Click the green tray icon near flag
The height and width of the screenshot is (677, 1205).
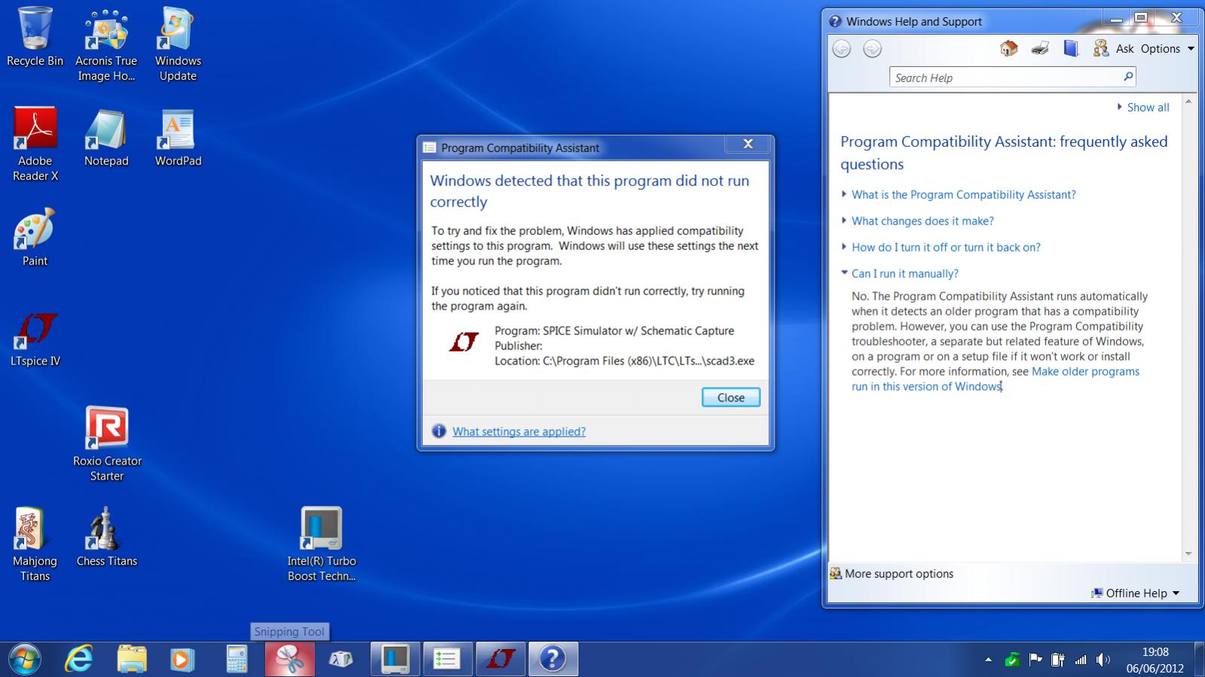point(1012,660)
